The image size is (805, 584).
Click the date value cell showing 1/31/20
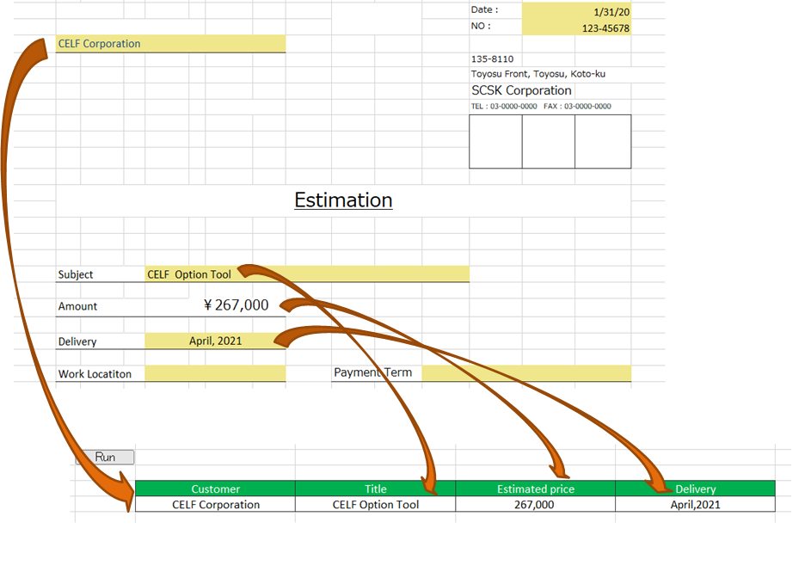pyautogui.click(x=576, y=11)
